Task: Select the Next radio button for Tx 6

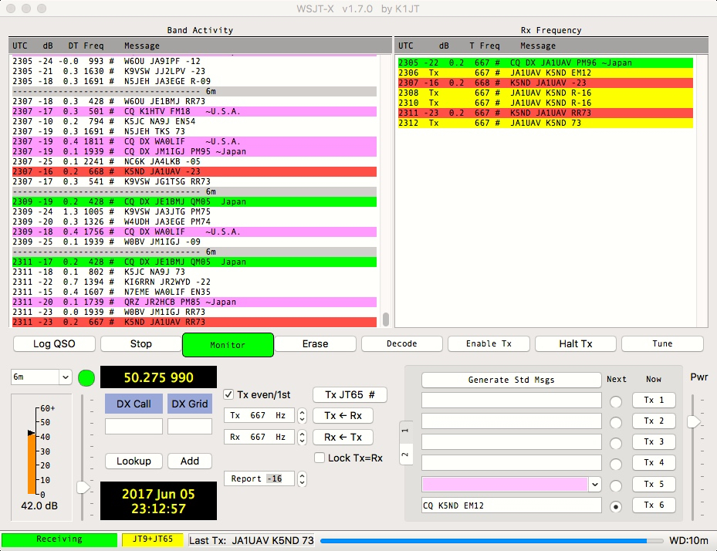Action: pyautogui.click(x=616, y=507)
